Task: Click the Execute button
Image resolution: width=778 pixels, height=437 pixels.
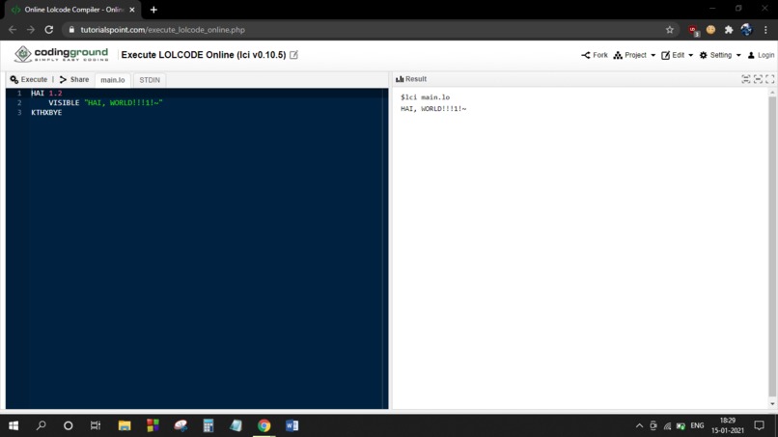Action: (29, 79)
